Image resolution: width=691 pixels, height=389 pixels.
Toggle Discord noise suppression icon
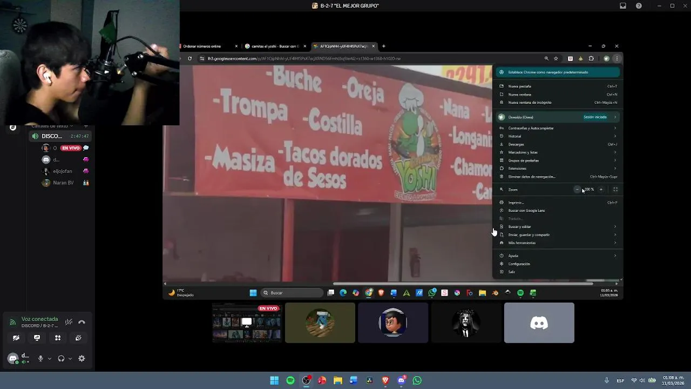tap(69, 322)
